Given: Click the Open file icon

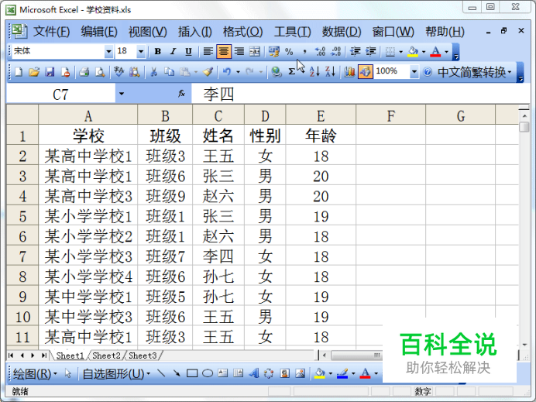Looking at the screenshot, I should pos(34,72).
